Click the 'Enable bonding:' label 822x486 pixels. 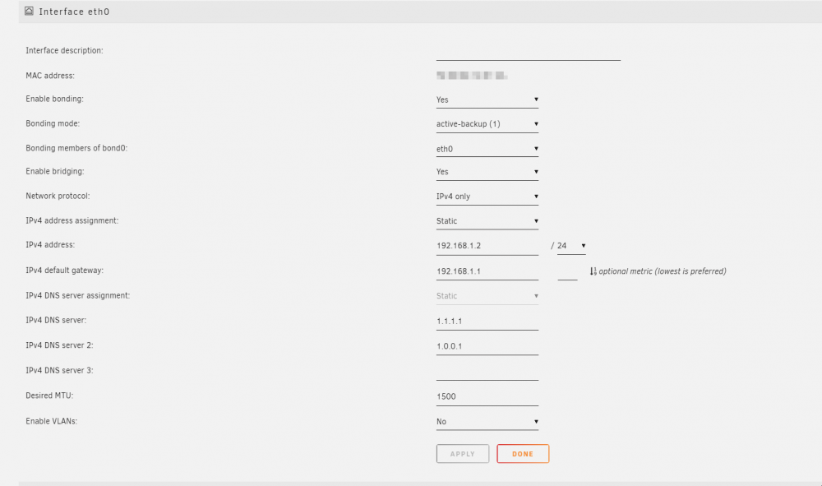[54, 99]
